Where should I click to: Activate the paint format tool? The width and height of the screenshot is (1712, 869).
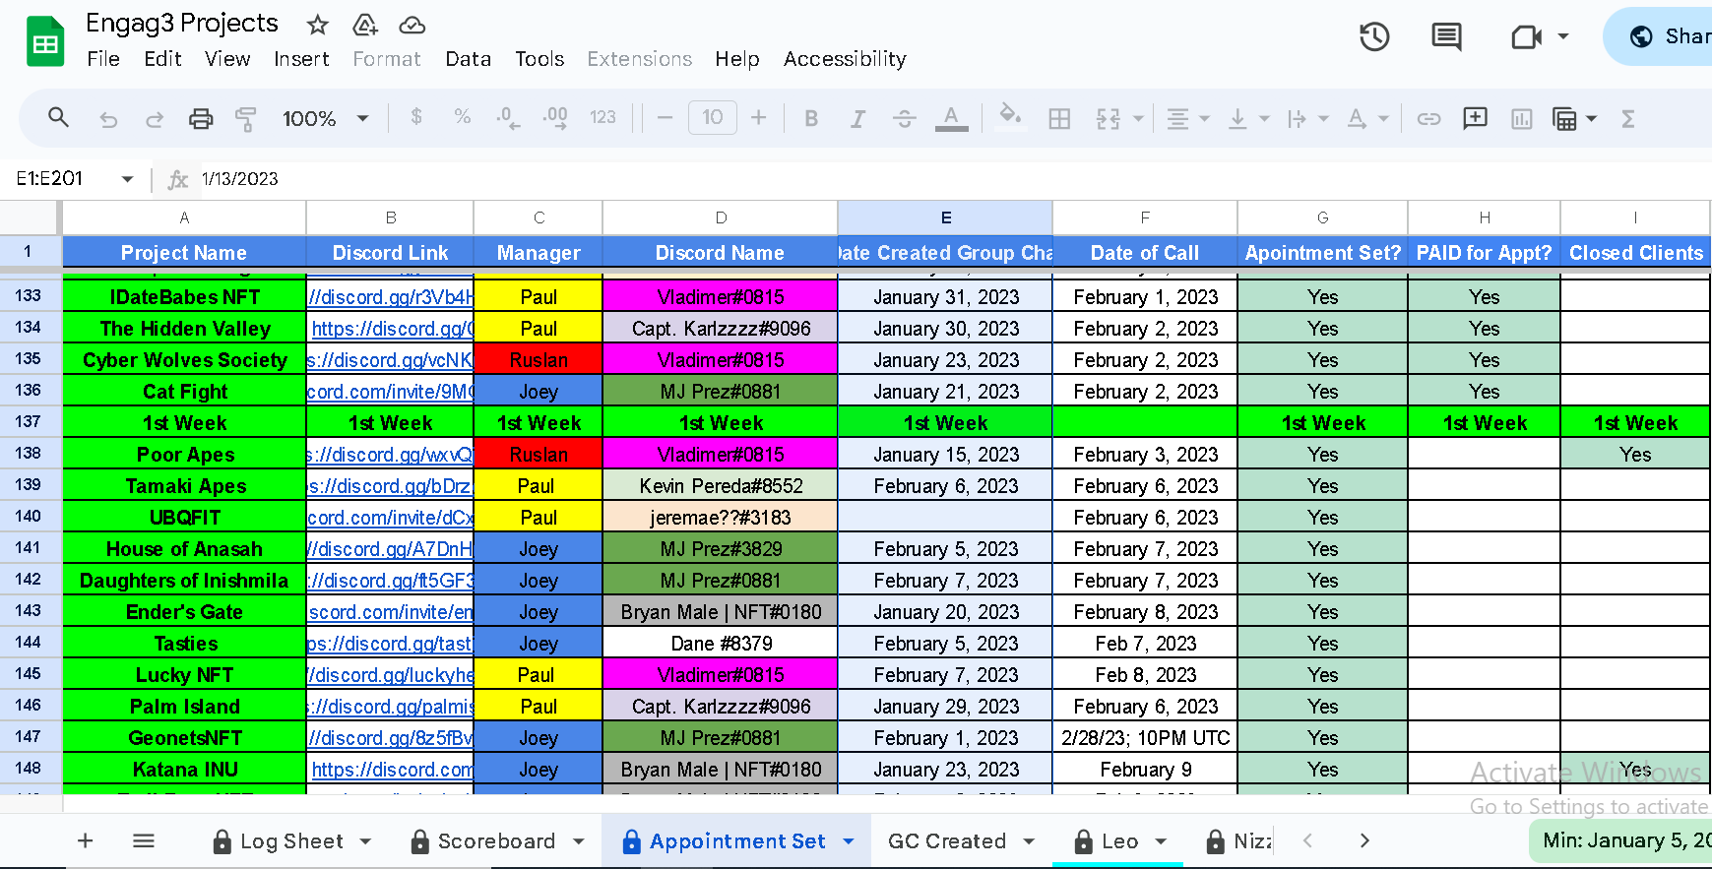246,119
